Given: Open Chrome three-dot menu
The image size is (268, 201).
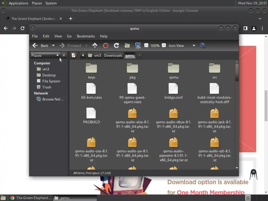Looking at the screenshot, I should (262, 28).
